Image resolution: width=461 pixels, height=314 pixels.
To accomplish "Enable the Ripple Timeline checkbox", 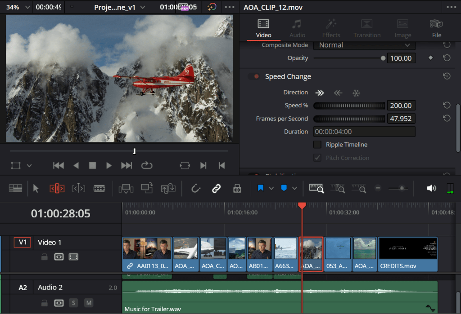I will [x=317, y=145].
